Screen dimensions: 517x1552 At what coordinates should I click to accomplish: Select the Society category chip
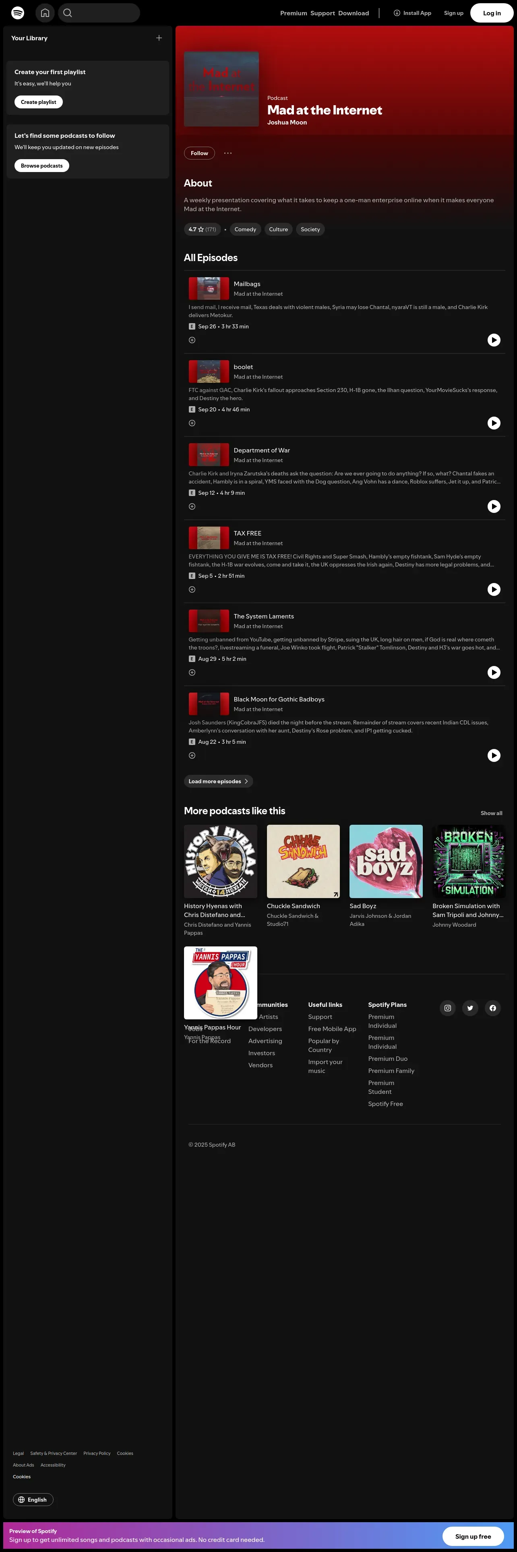click(310, 229)
